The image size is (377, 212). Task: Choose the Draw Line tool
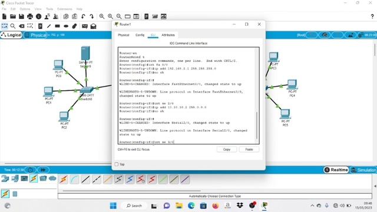(x=49, y=26)
